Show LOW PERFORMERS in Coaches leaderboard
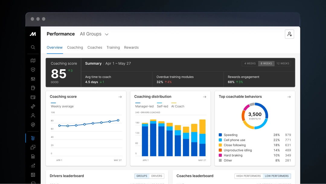The image size is (326, 184). click(277, 176)
